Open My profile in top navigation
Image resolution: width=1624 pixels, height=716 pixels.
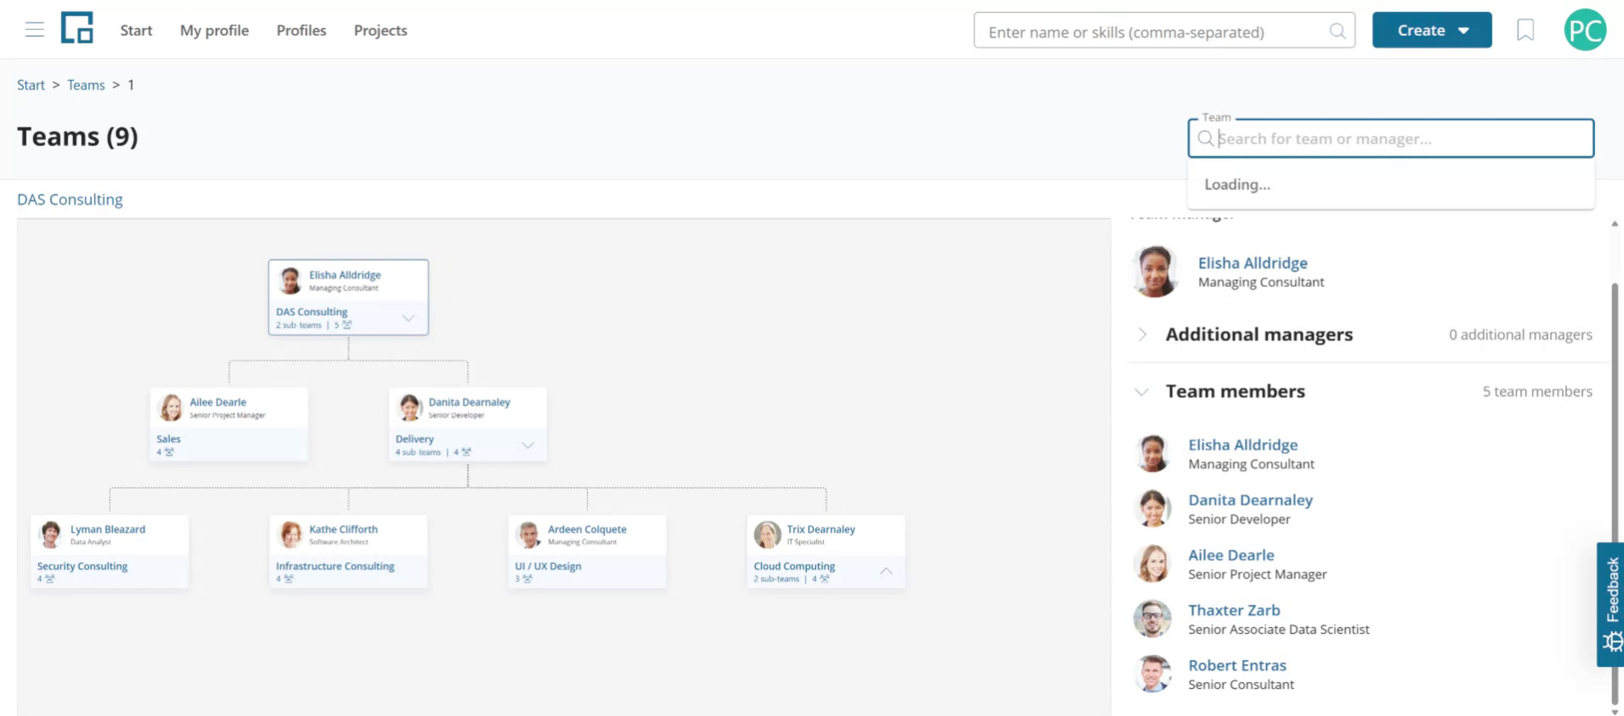pyautogui.click(x=214, y=30)
